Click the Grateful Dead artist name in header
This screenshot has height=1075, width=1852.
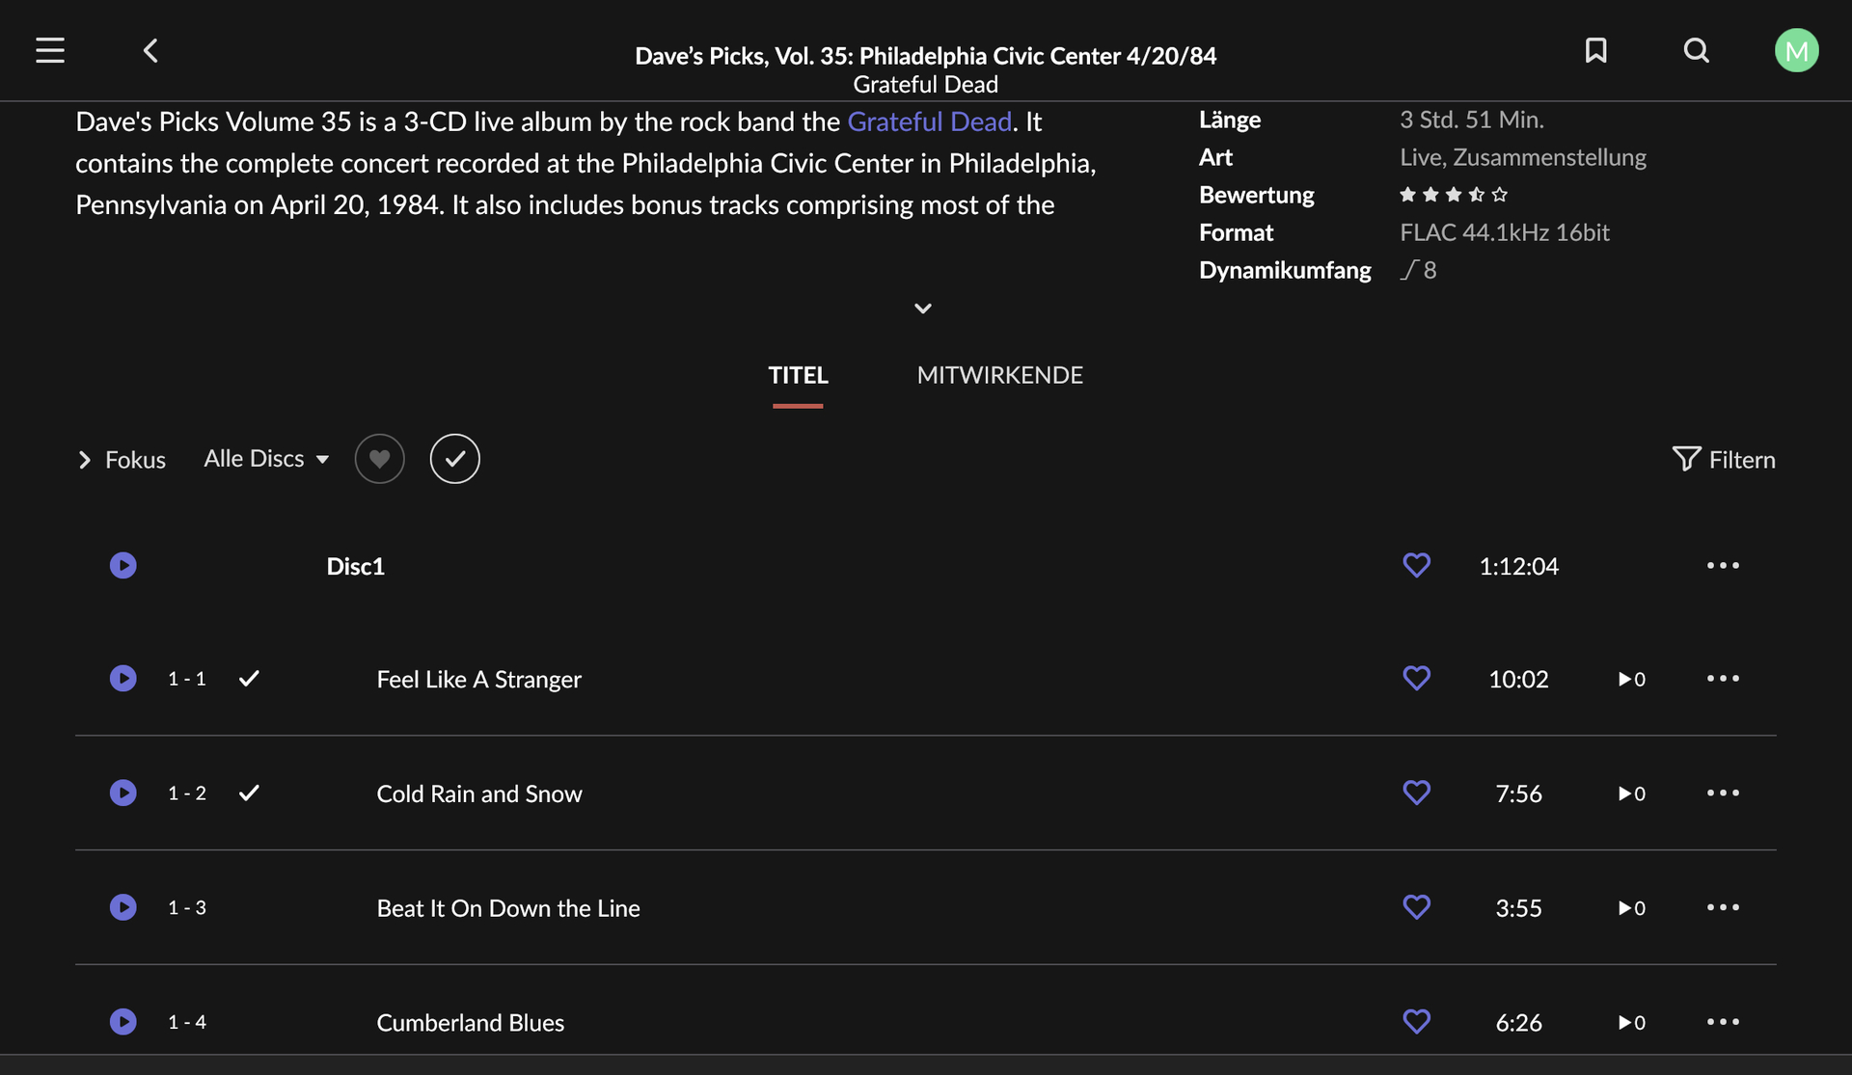coord(925,85)
